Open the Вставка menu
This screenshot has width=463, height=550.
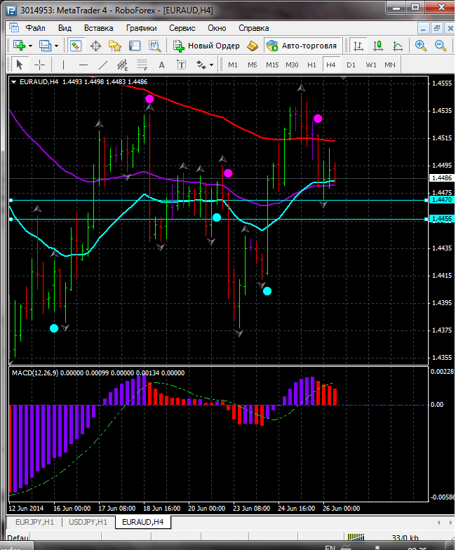point(98,28)
